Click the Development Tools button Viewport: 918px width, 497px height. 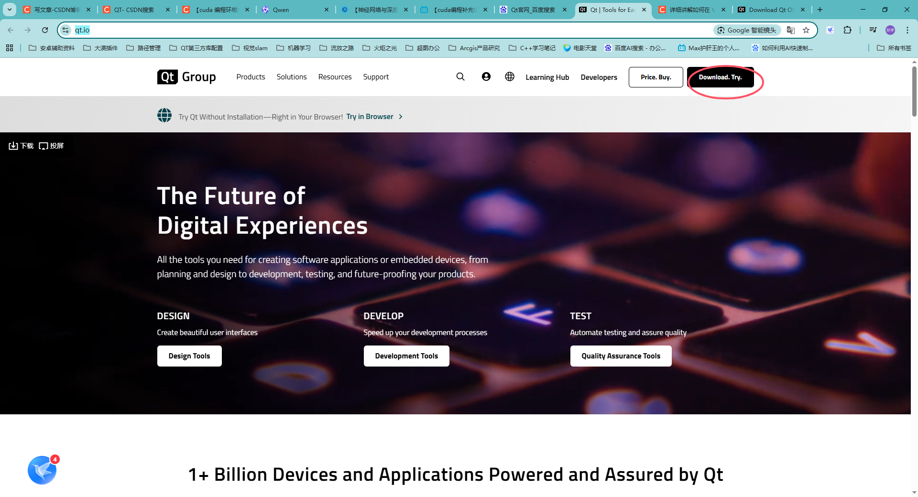click(406, 356)
